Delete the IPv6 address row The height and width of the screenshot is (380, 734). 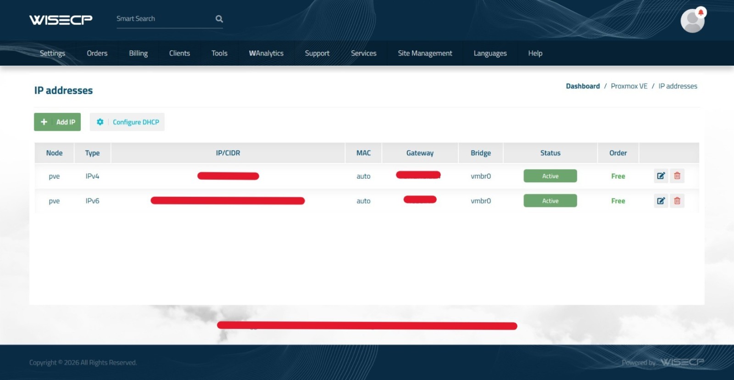[x=677, y=201]
